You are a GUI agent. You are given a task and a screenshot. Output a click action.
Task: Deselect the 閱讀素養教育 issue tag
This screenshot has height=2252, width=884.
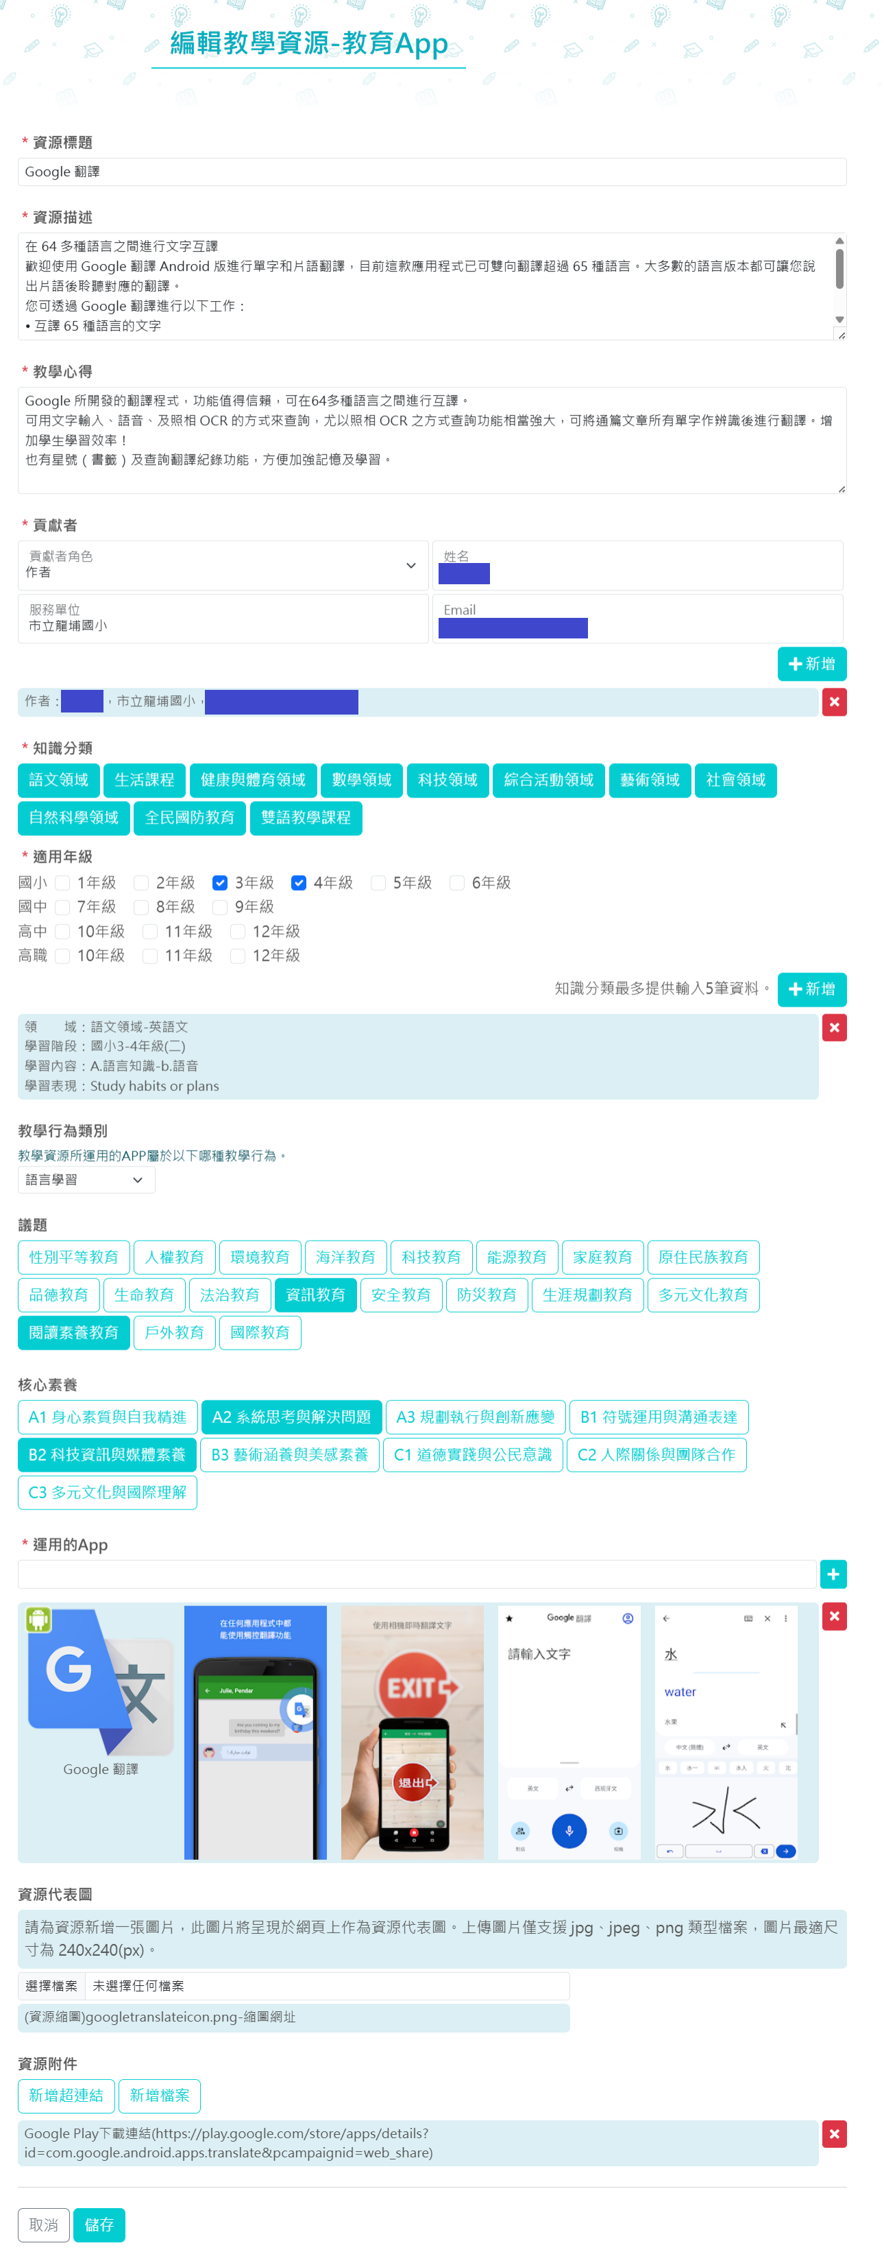click(73, 1332)
